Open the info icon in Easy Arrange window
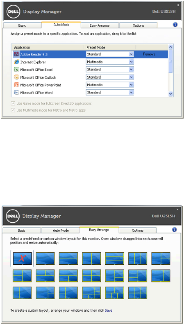184x324 pixels. coord(174,229)
